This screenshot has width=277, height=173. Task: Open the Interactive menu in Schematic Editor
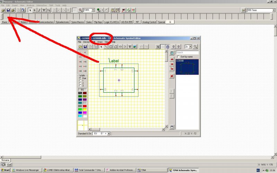coord(42,6)
